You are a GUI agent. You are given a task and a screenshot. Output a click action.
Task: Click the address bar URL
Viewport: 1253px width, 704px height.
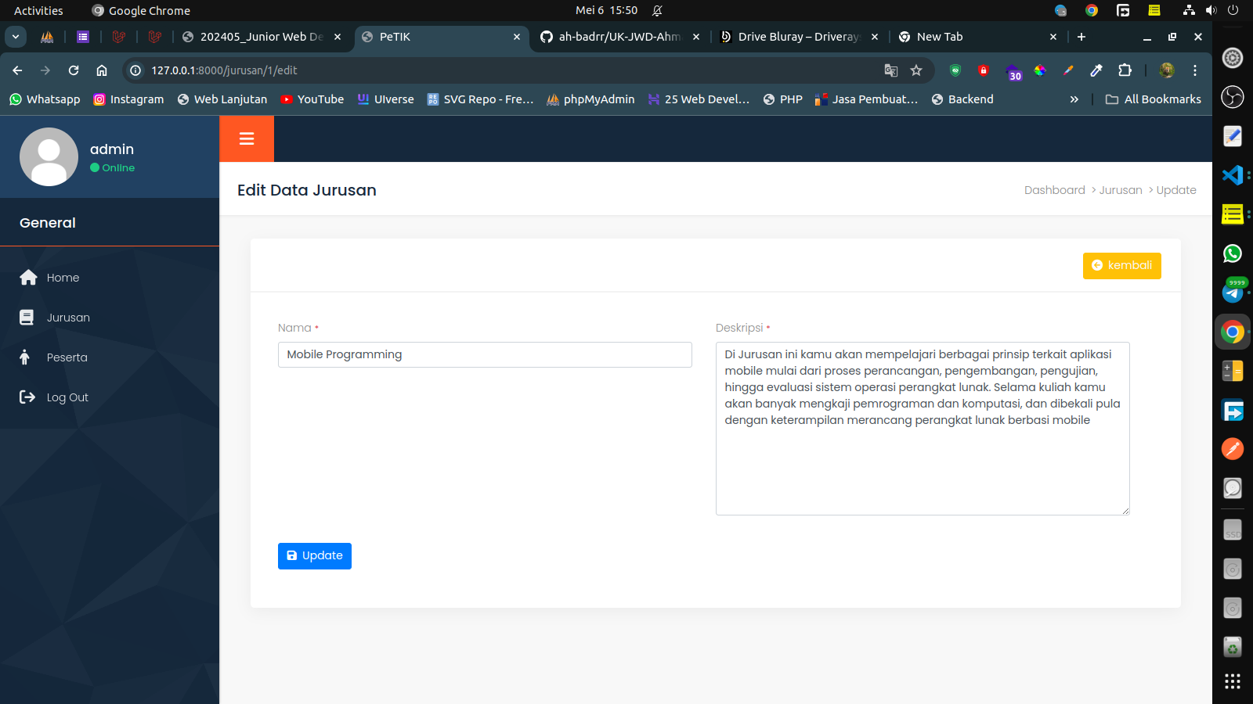coord(224,70)
